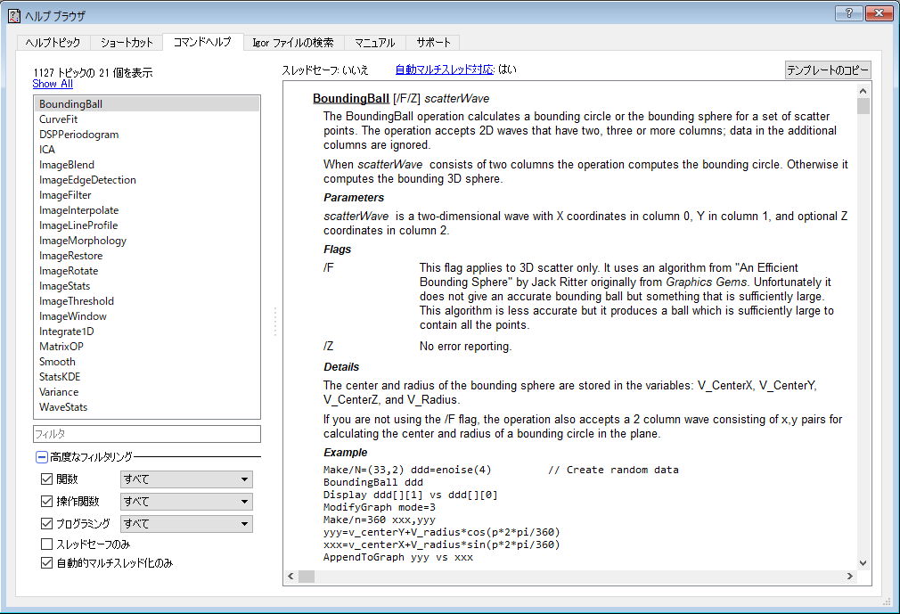The height and width of the screenshot is (614, 900).
Task: Click the vertical scrollbar up arrow
Action: point(863,91)
